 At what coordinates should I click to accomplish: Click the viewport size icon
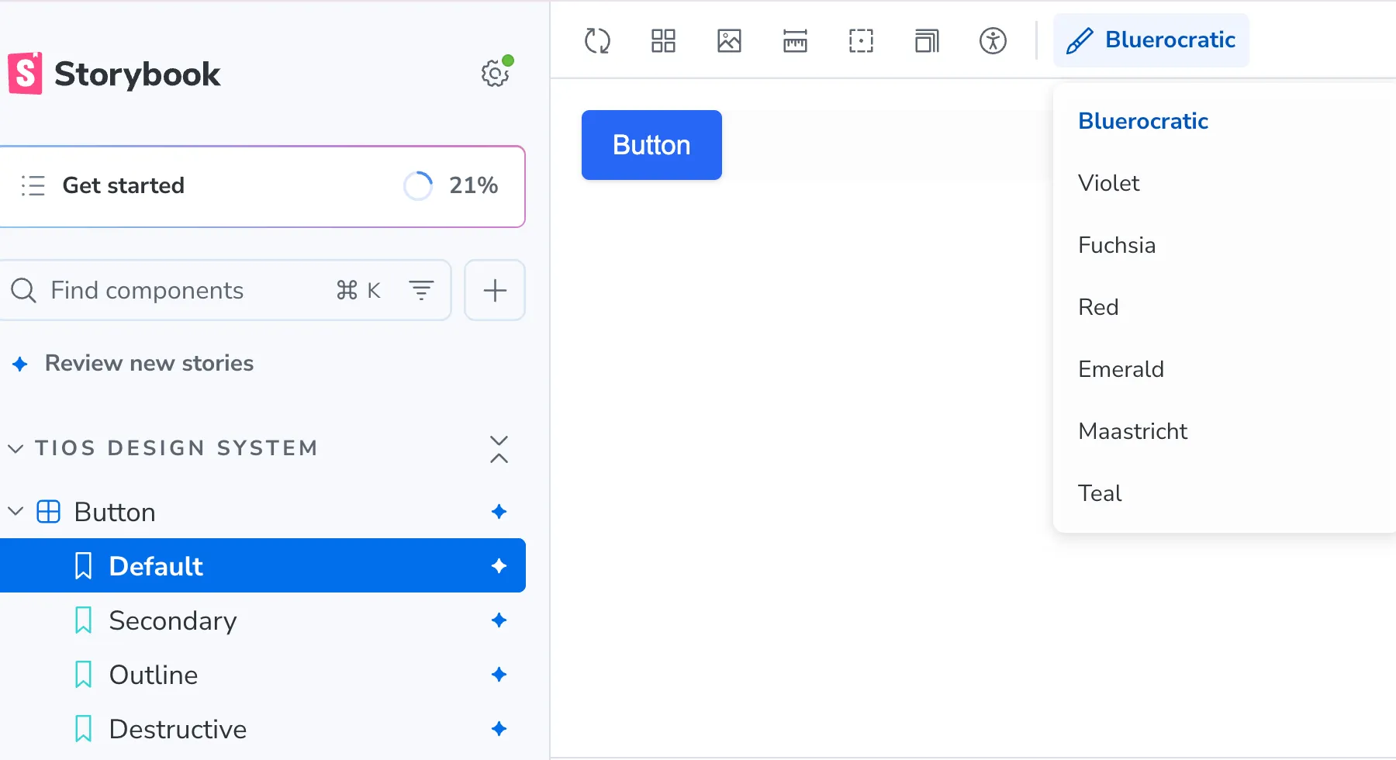coord(927,40)
